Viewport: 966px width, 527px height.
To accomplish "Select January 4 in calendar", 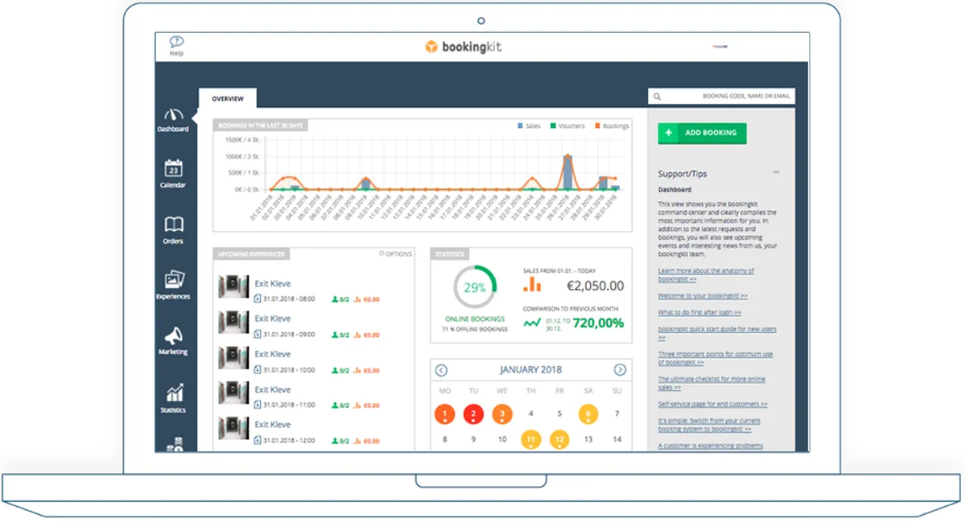I will [530, 414].
